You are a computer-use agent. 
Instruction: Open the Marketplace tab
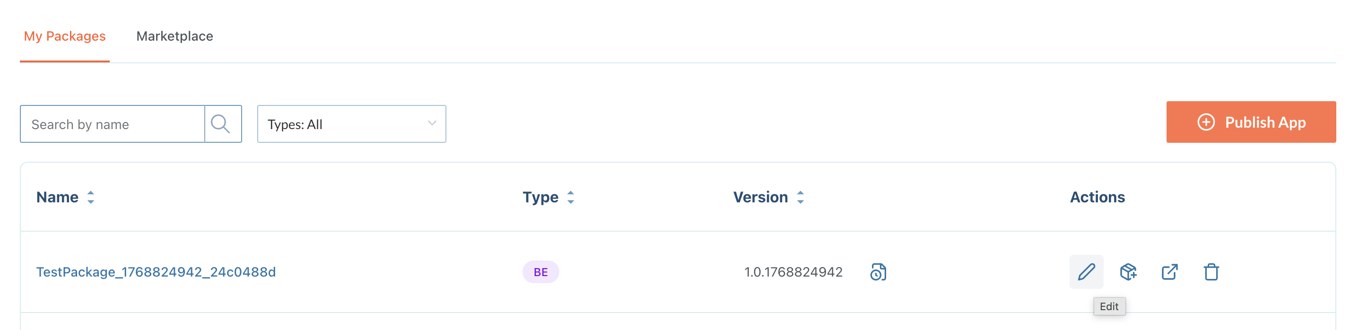pos(174,36)
